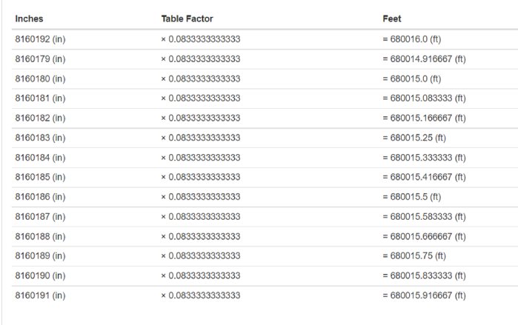Click the Table Factor column header
This screenshot has width=518, height=325.
coord(187,19)
